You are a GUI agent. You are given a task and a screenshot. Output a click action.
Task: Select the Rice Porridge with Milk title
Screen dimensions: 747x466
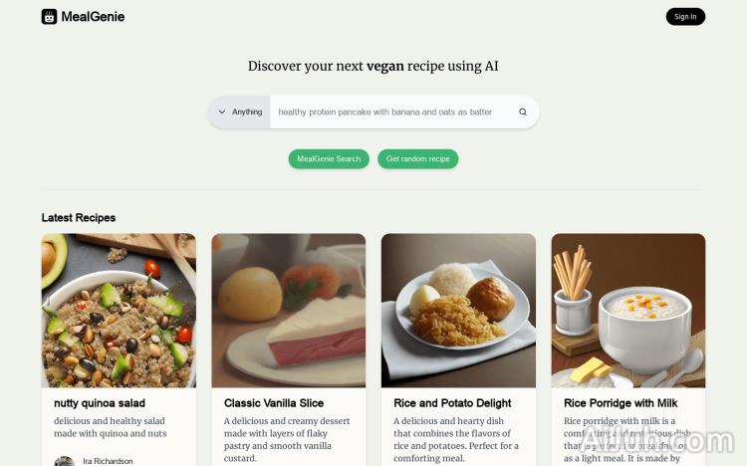pos(621,403)
